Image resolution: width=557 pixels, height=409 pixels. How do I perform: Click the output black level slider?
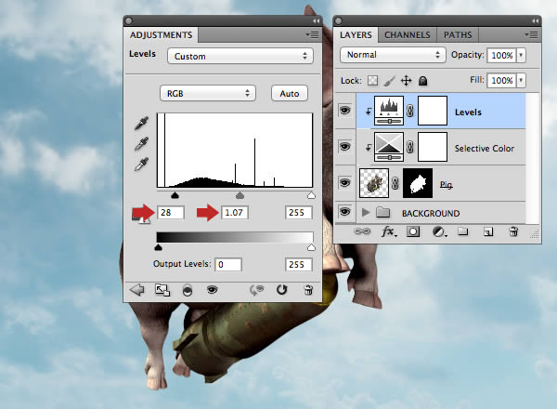pyautogui.click(x=159, y=247)
